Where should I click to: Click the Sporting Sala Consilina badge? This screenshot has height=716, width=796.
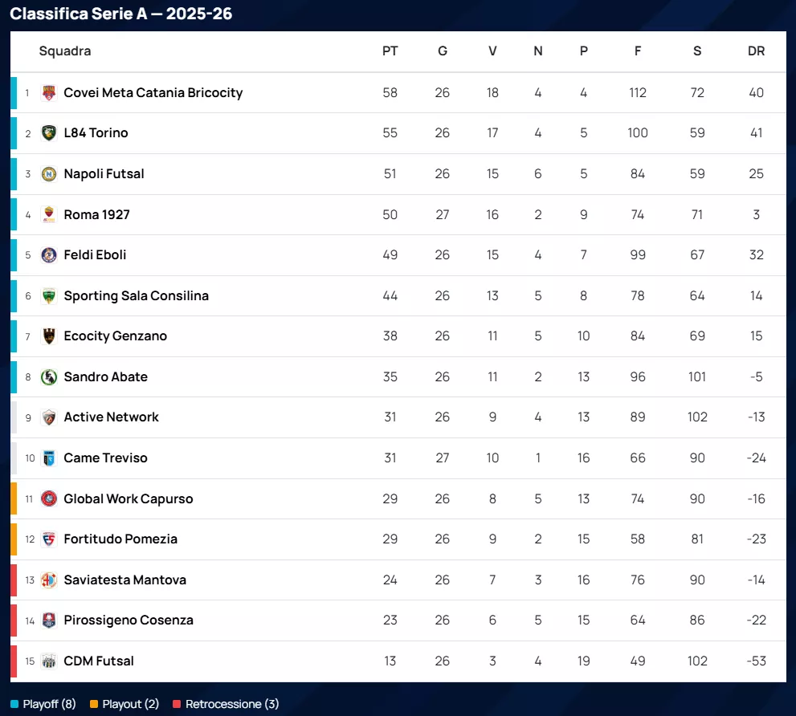[x=49, y=295]
